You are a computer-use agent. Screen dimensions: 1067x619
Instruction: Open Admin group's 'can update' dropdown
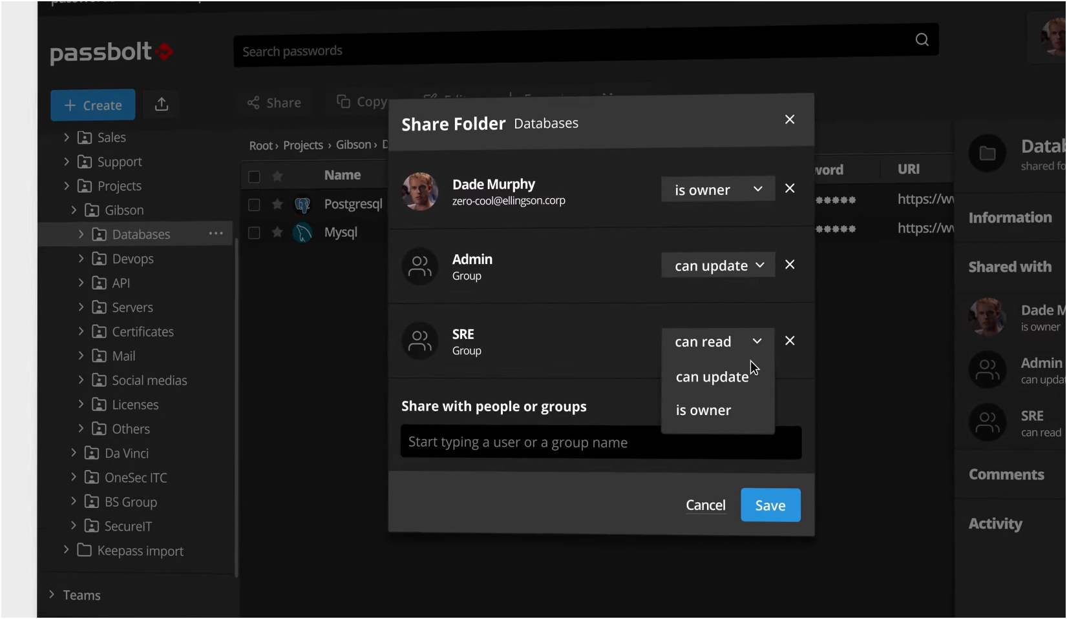click(717, 265)
